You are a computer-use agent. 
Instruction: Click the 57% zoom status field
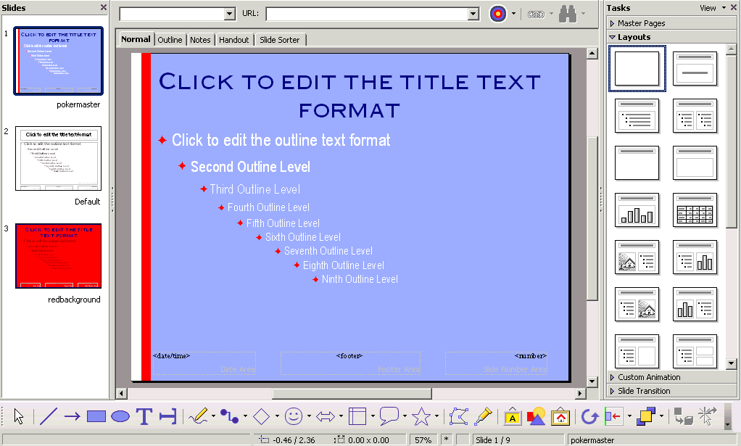(x=423, y=440)
